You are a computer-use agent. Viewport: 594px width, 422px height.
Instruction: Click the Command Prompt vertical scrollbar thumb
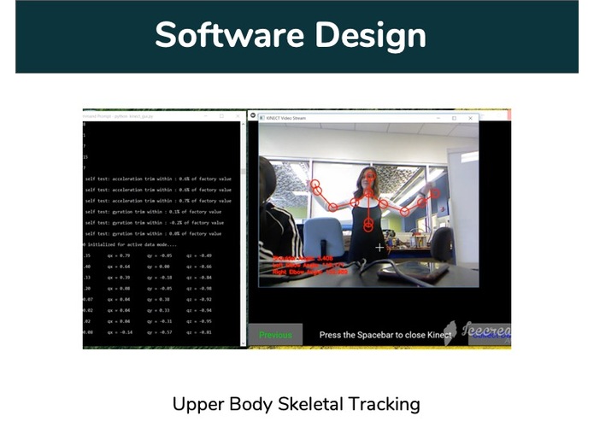(244, 171)
